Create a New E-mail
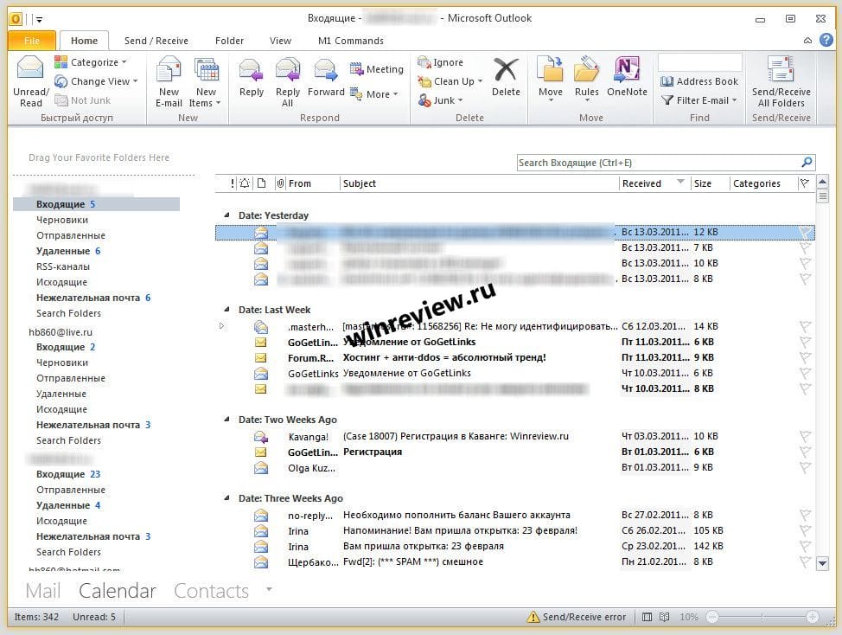This screenshot has width=842, height=635. [x=169, y=81]
